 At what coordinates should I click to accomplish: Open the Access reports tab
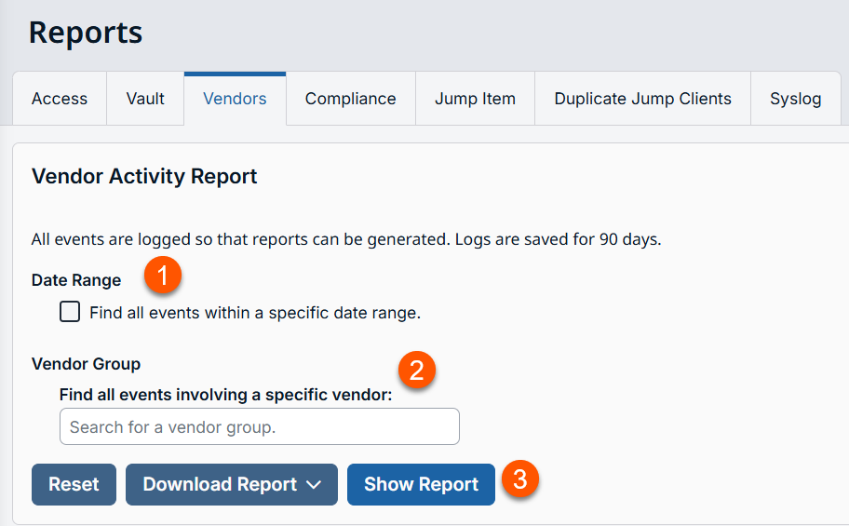point(60,99)
